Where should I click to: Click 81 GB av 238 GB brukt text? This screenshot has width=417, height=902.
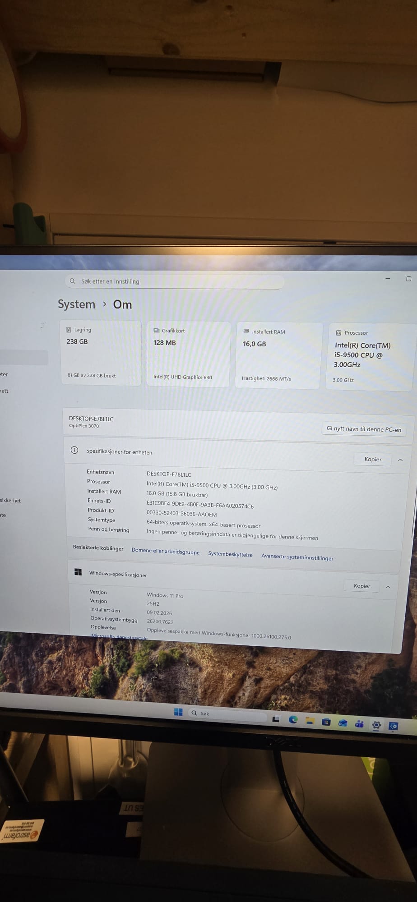coord(92,375)
